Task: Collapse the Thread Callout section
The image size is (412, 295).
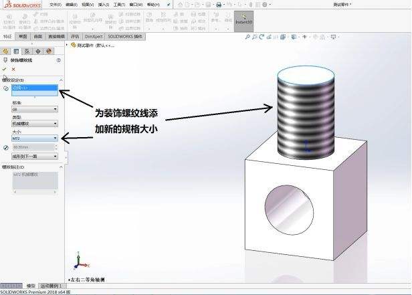Action: coord(61,167)
